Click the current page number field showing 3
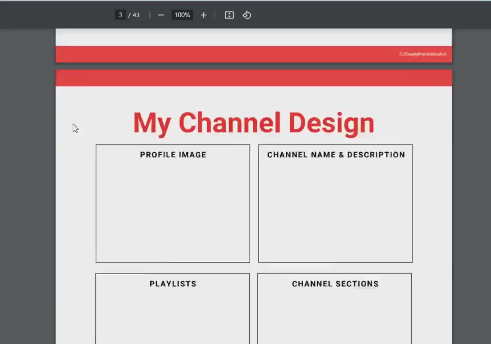Image resolution: width=491 pixels, height=344 pixels. [x=120, y=14]
